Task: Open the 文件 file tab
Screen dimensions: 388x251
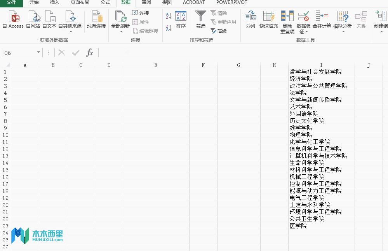Action: point(11,2)
